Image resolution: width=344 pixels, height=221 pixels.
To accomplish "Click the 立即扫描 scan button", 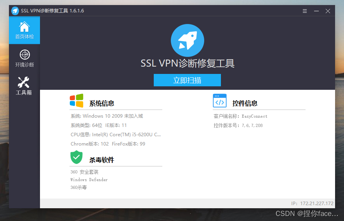I will (x=187, y=80).
